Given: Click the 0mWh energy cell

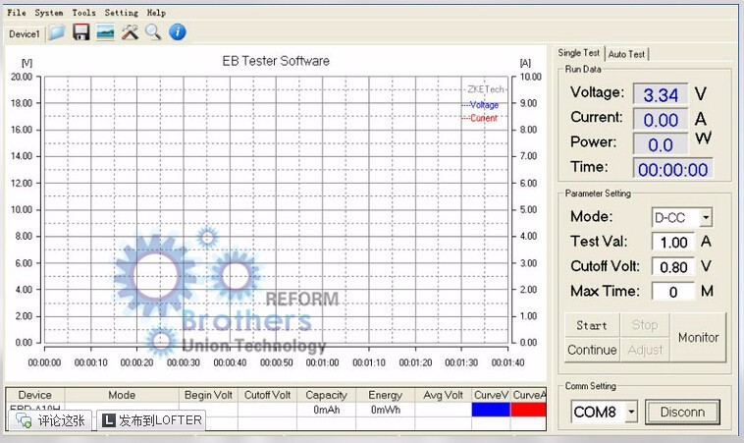Looking at the screenshot, I should click(x=386, y=410).
